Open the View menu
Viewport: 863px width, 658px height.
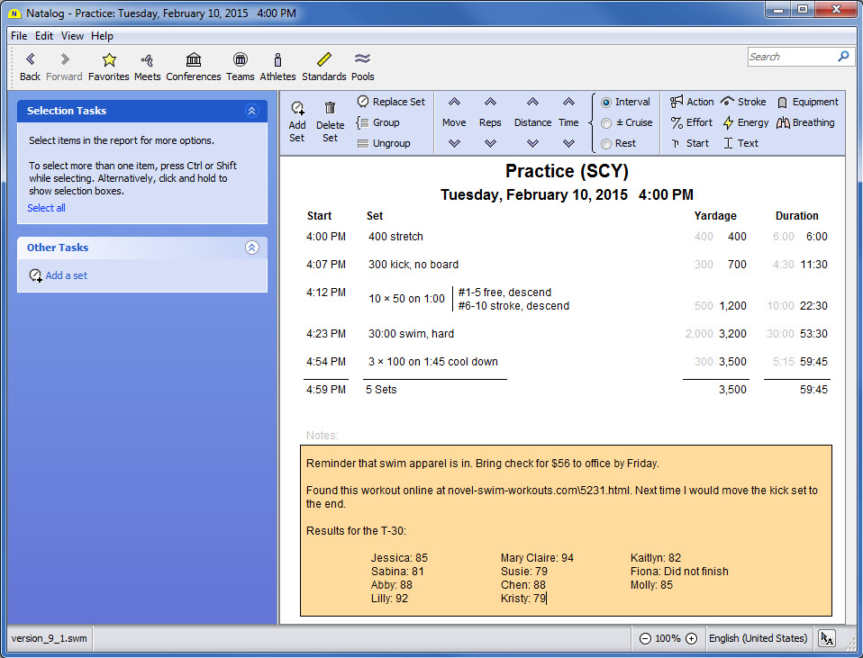[72, 36]
